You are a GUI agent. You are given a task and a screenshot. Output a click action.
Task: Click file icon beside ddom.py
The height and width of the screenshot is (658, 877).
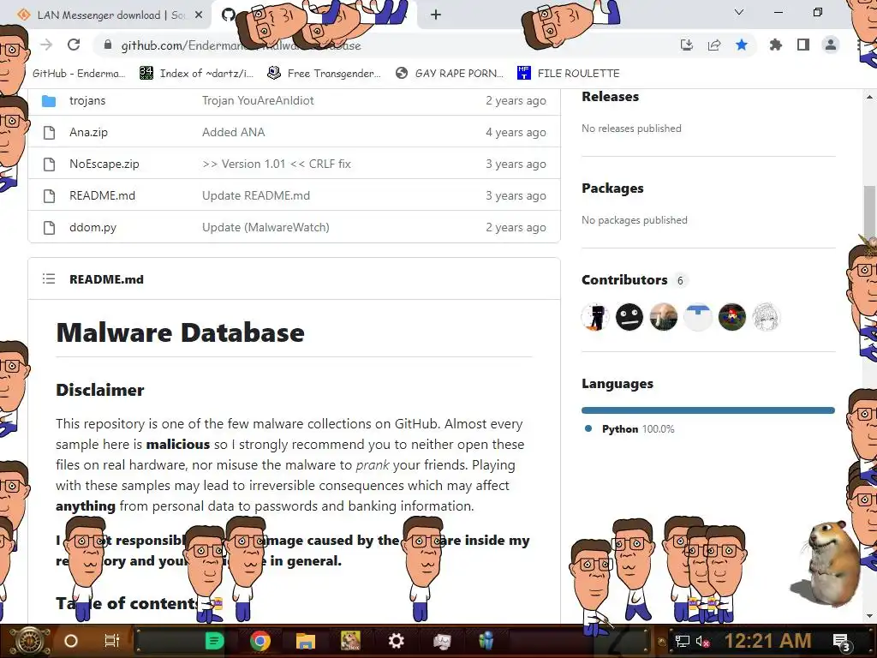pyautogui.click(x=49, y=228)
